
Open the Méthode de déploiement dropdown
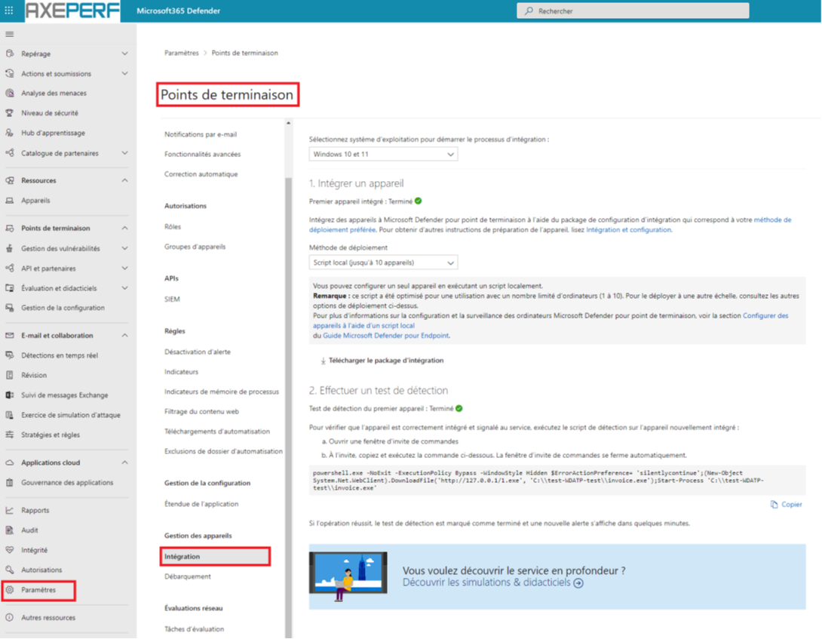pos(383,263)
